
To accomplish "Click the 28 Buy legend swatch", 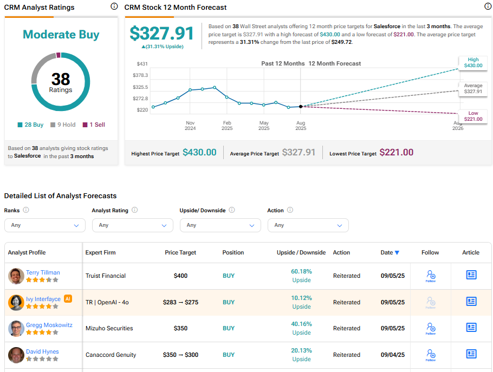I will [20, 125].
